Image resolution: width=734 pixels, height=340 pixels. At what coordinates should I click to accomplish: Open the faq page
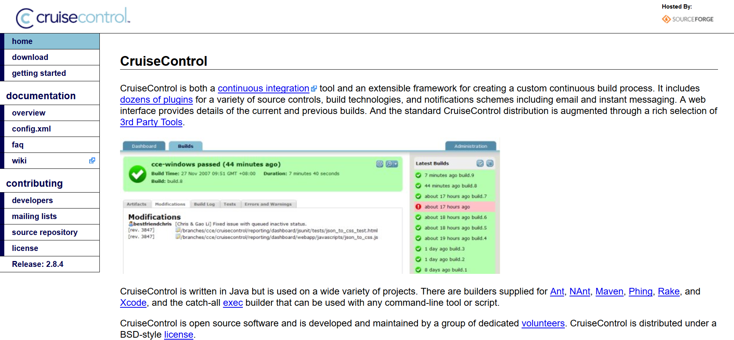point(51,145)
